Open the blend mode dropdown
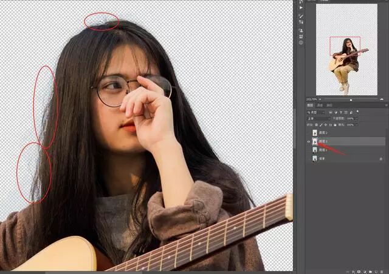This screenshot has width=389, height=274. [x=318, y=119]
